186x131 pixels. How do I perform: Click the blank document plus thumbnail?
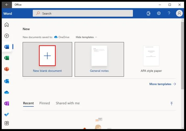[47, 56]
